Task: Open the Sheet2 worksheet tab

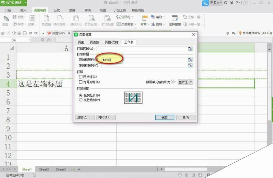Action: [x=44, y=169]
